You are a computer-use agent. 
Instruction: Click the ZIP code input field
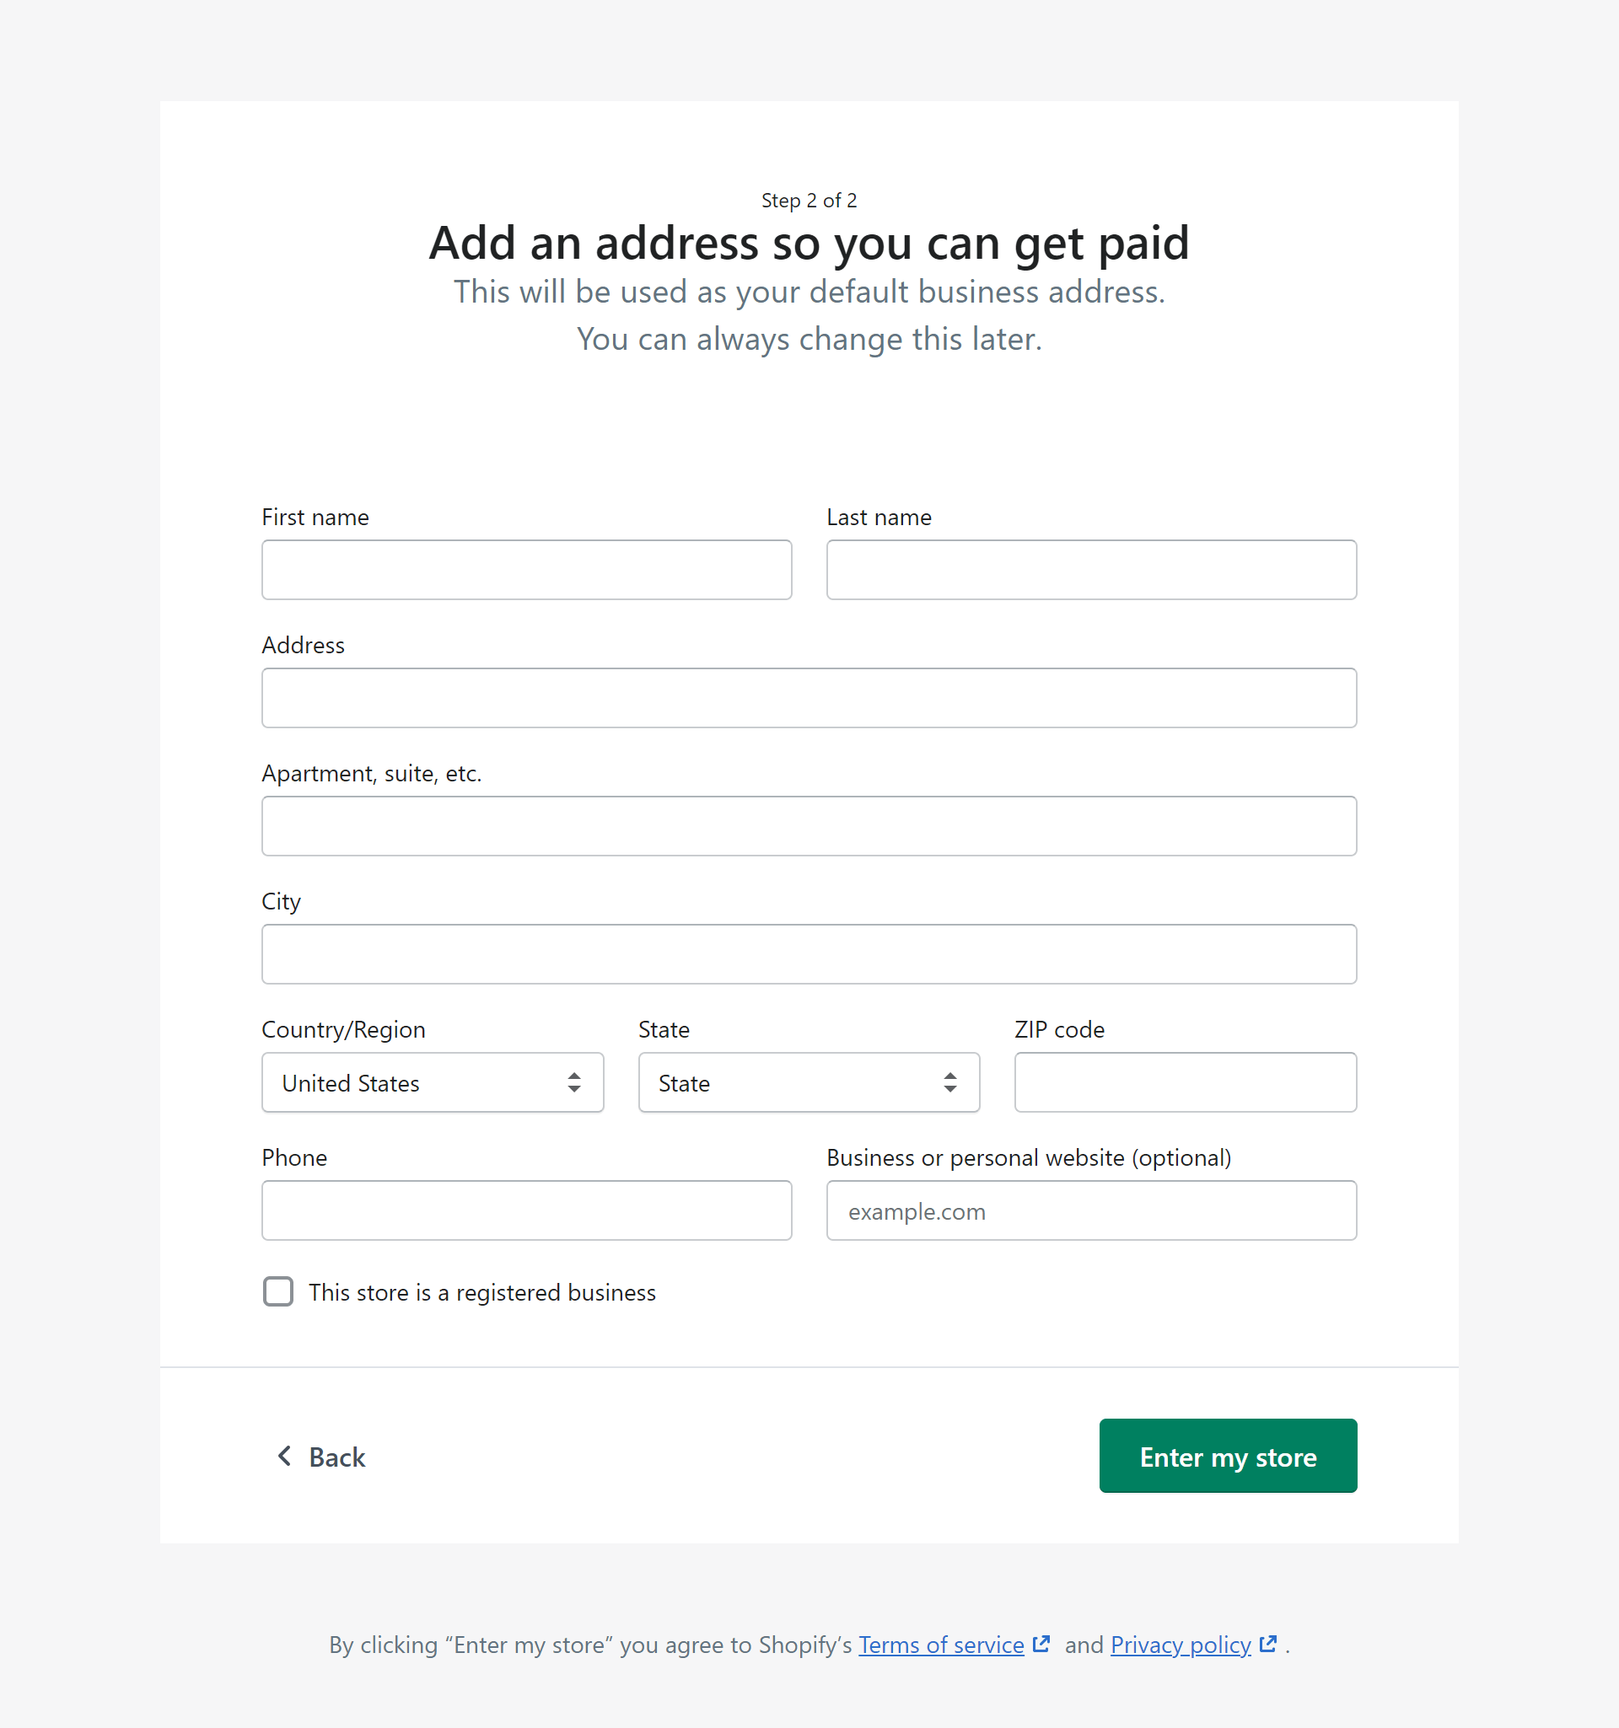coord(1184,1082)
